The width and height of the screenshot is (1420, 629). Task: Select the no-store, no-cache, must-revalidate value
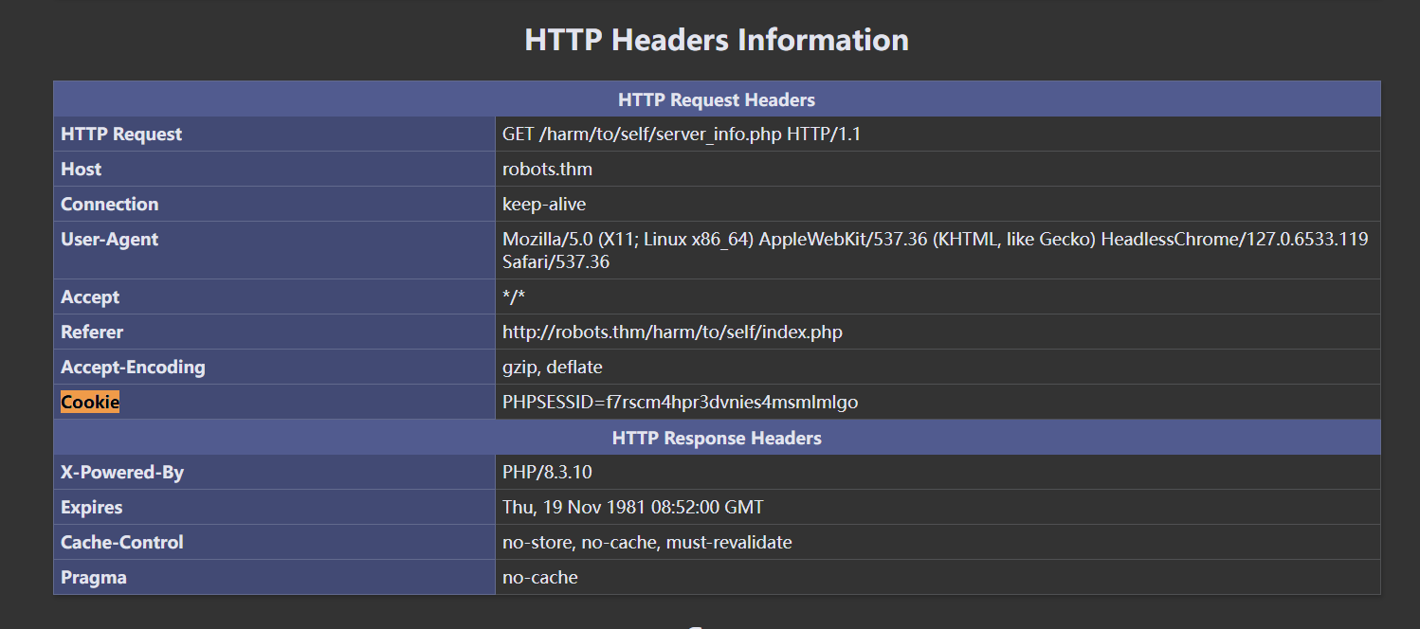pos(647,542)
